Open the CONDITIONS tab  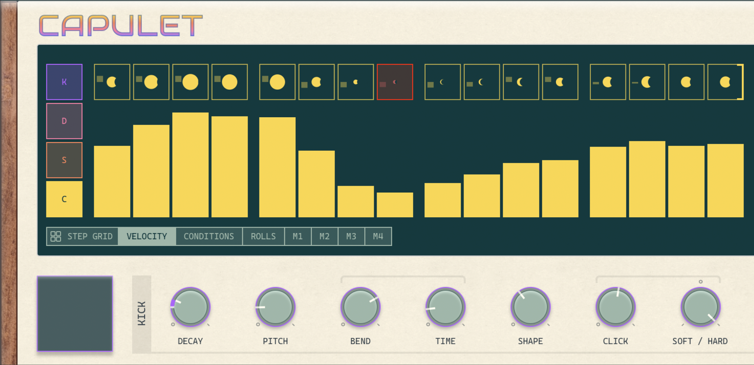coord(209,236)
